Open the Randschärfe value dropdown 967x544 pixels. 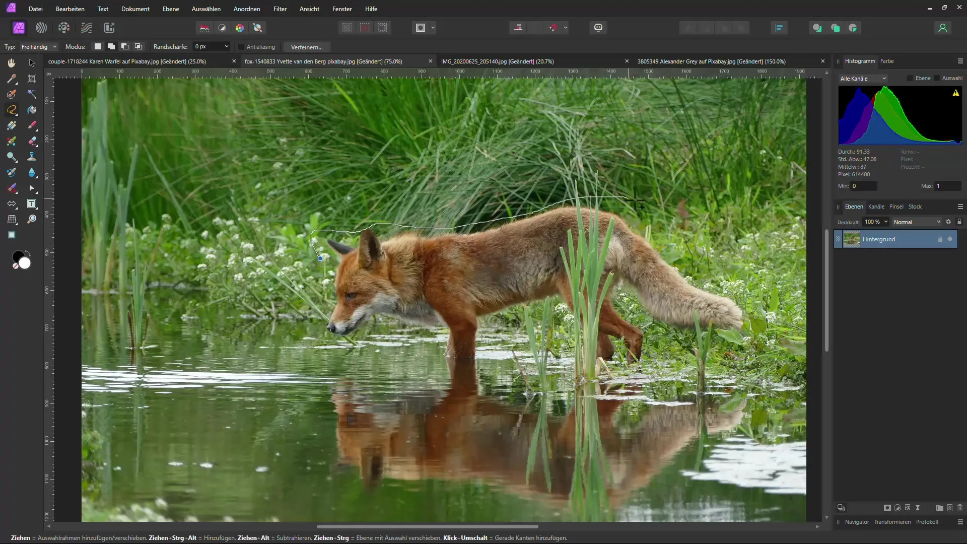pyautogui.click(x=226, y=46)
